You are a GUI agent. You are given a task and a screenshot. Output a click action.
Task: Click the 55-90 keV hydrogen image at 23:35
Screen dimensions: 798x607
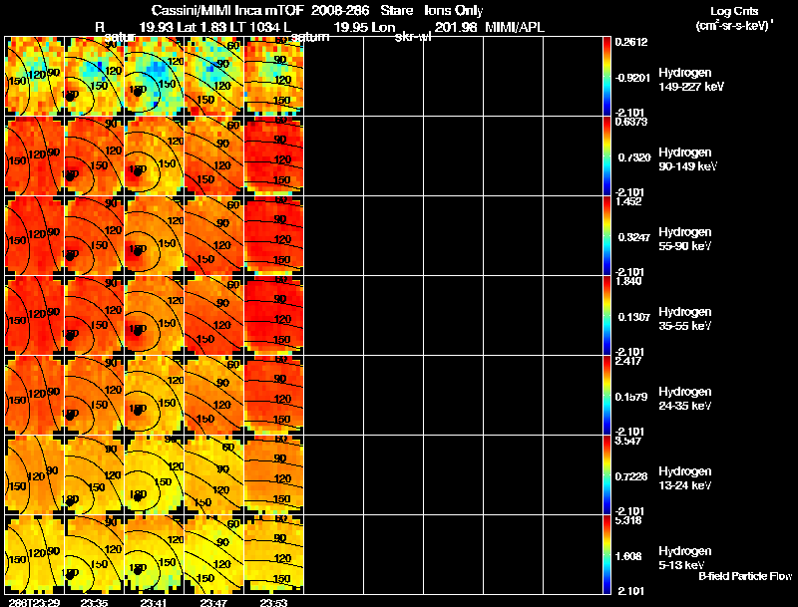point(94,236)
